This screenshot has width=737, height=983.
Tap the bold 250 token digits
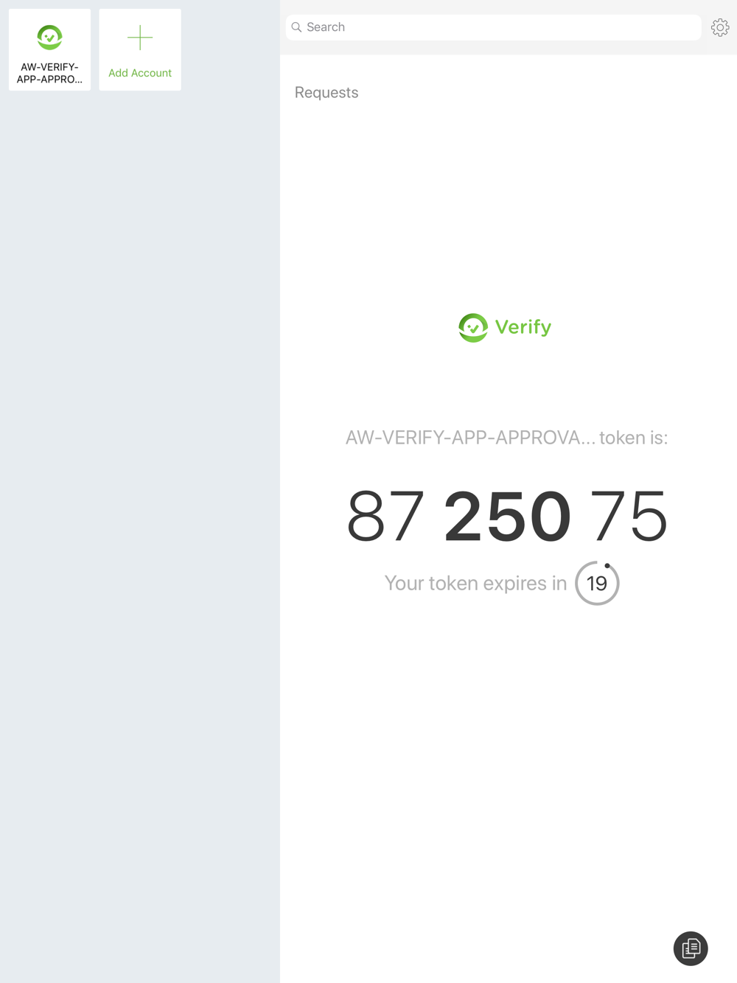(x=507, y=517)
